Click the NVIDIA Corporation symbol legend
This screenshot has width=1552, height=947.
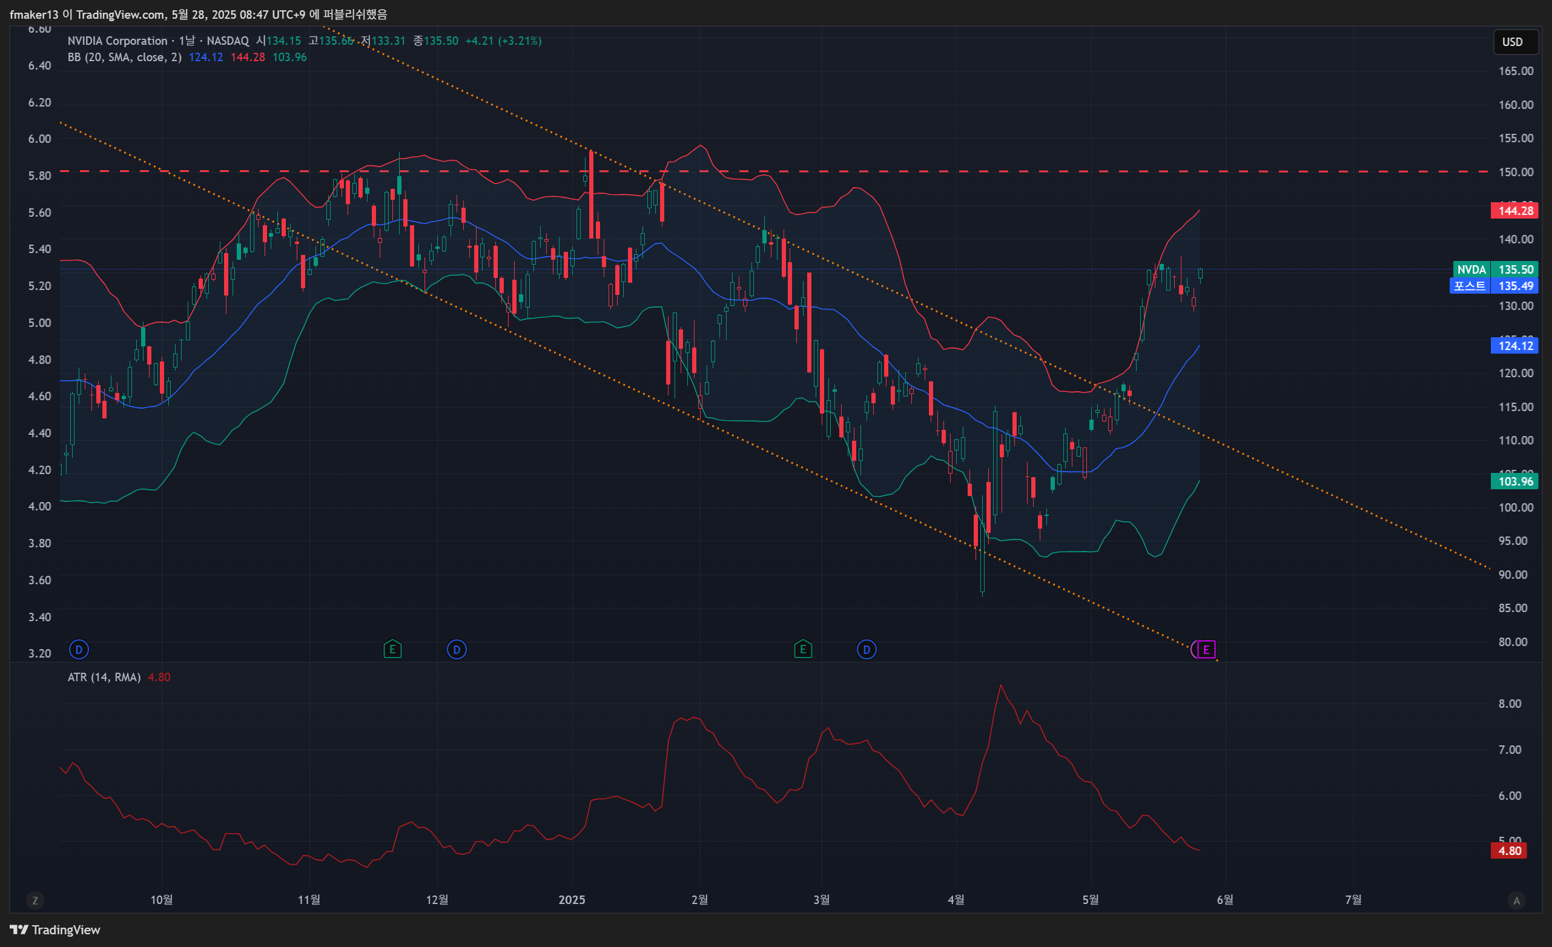(117, 41)
